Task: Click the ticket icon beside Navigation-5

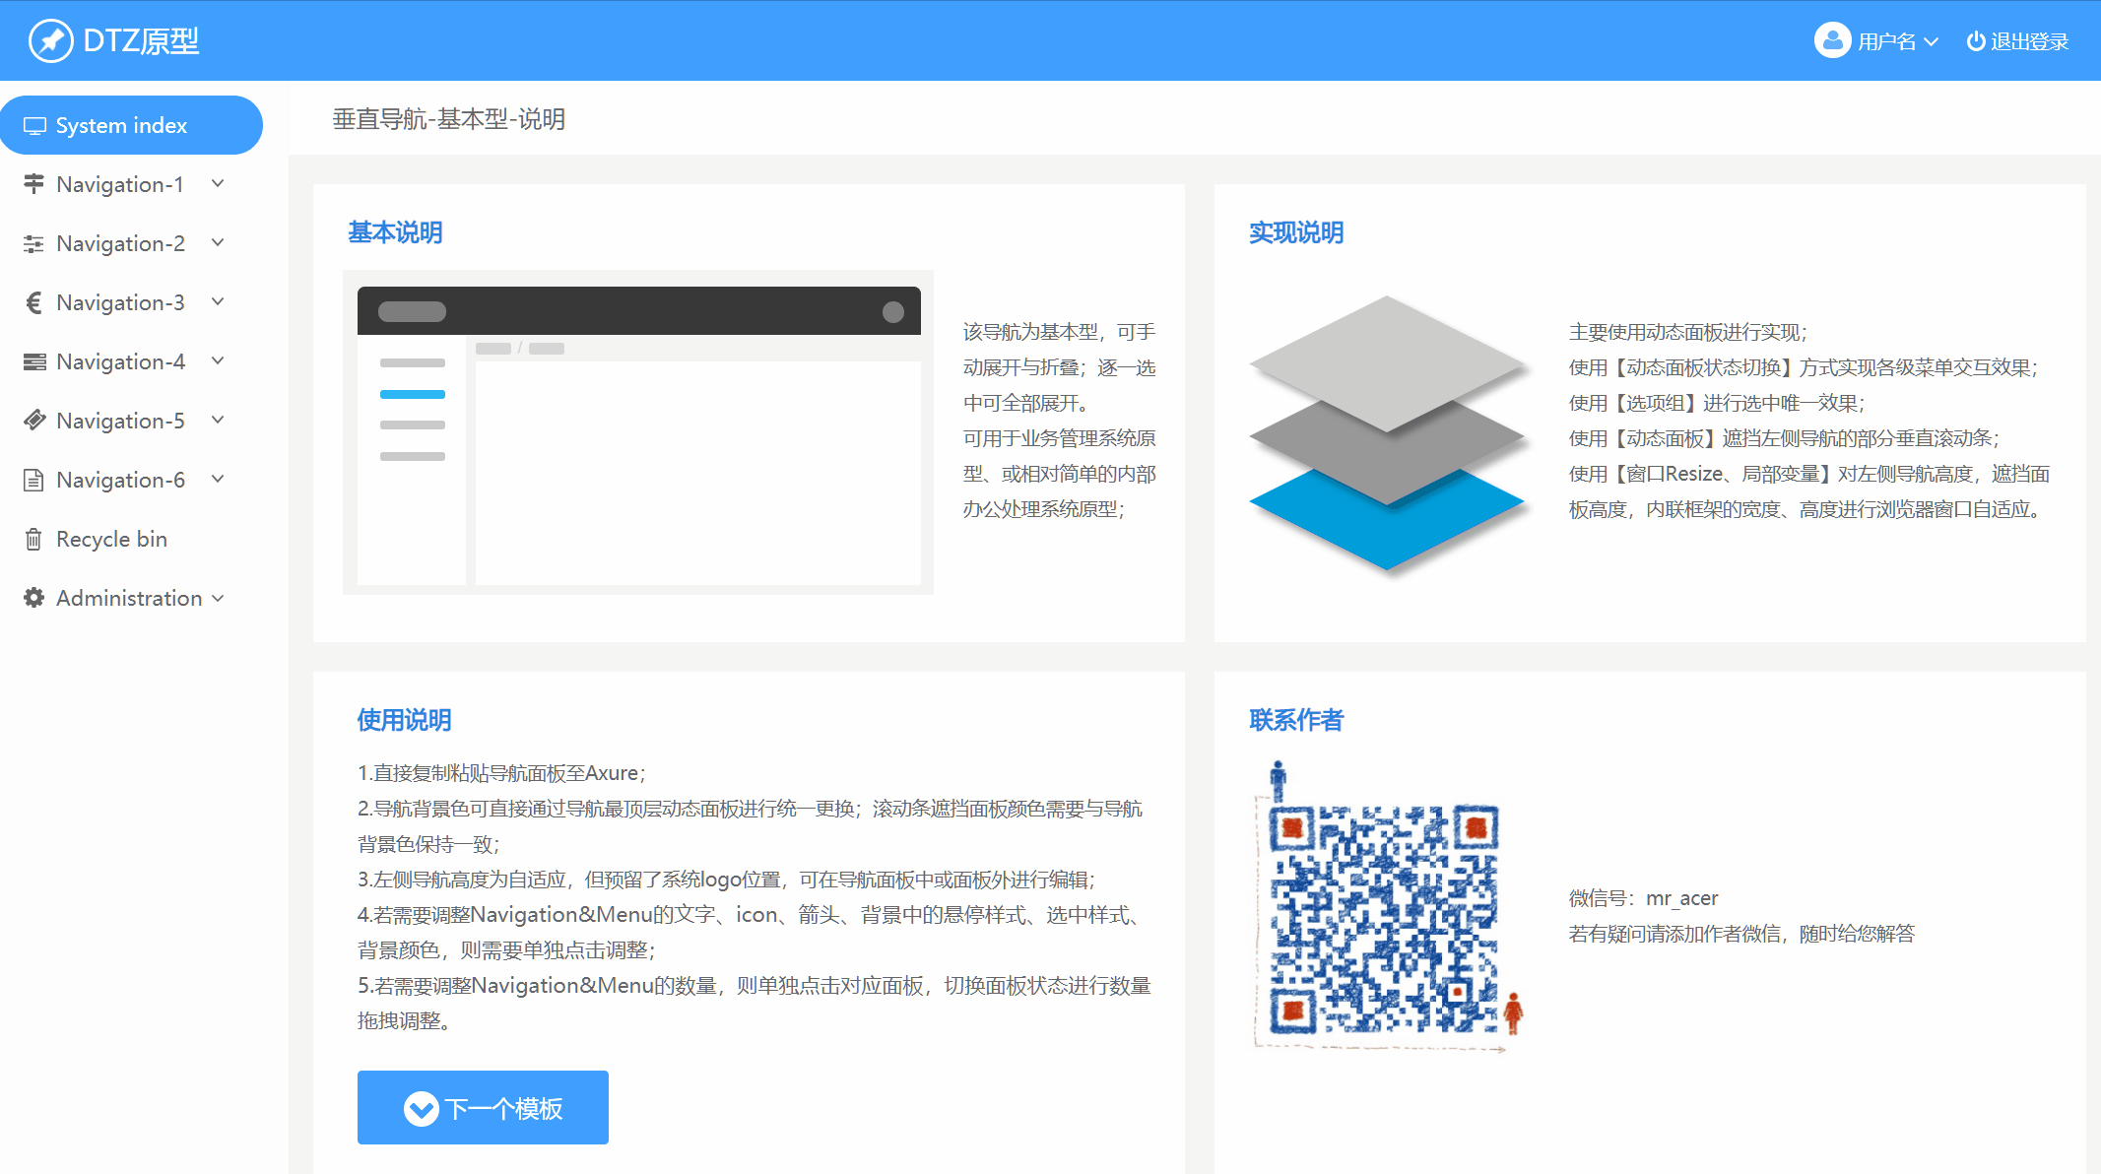Action: [34, 421]
